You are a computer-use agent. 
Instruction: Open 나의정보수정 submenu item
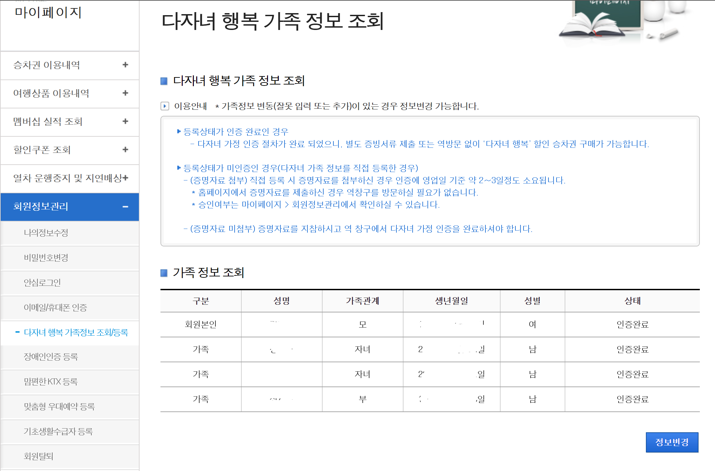(x=46, y=233)
